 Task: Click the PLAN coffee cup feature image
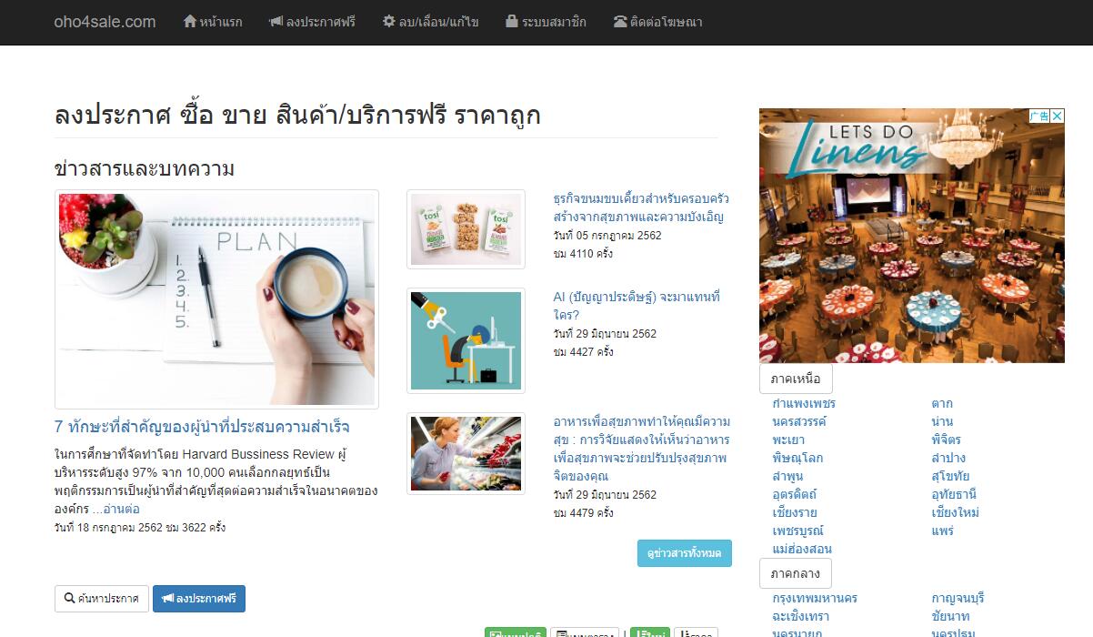coord(216,299)
